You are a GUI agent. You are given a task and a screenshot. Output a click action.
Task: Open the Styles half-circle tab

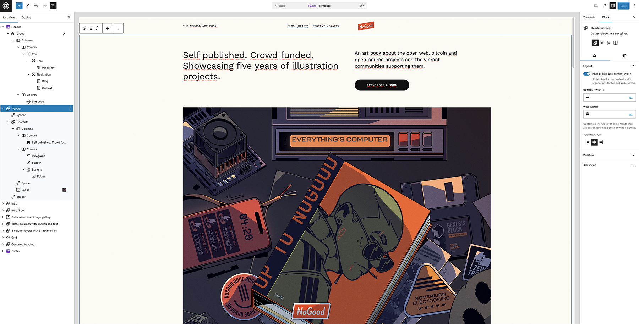(x=624, y=56)
